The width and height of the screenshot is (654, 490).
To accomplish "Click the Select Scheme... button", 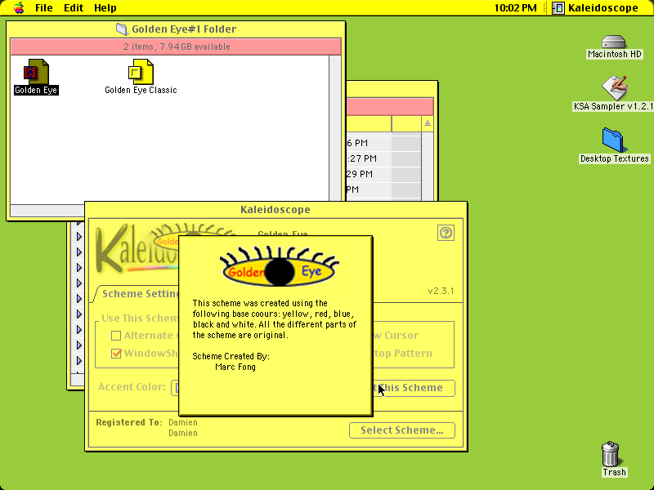I will (402, 430).
